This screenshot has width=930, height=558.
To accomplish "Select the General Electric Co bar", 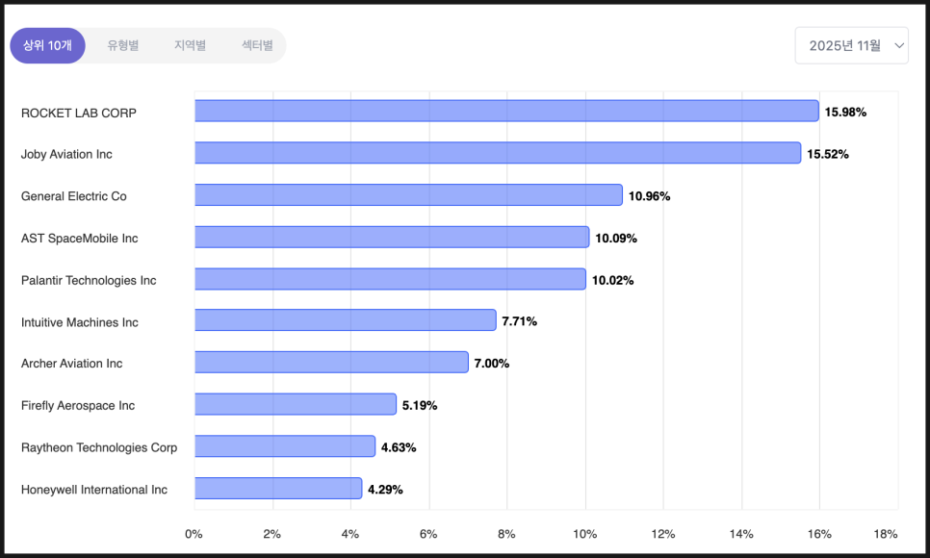I will [408, 195].
